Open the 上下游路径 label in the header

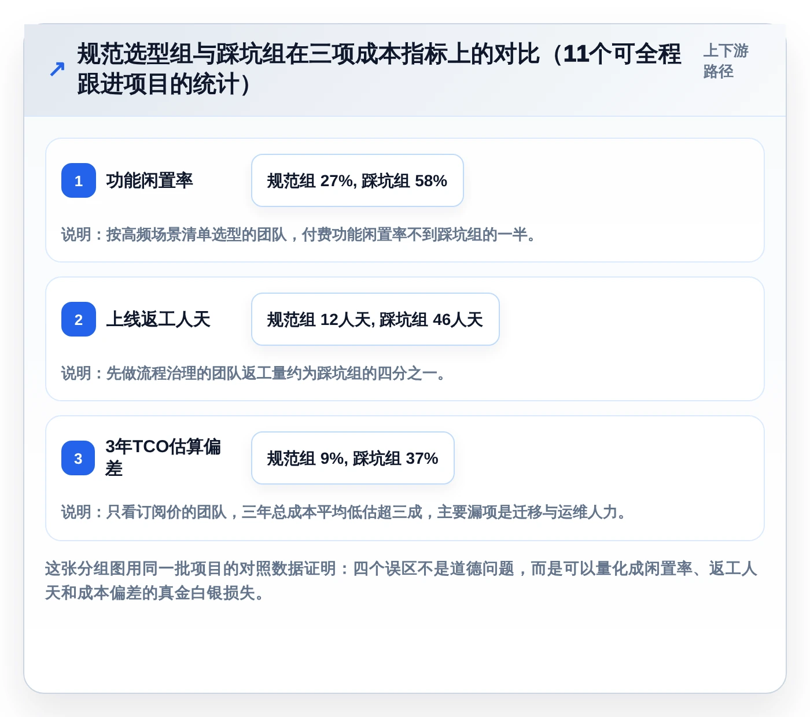point(726,61)
